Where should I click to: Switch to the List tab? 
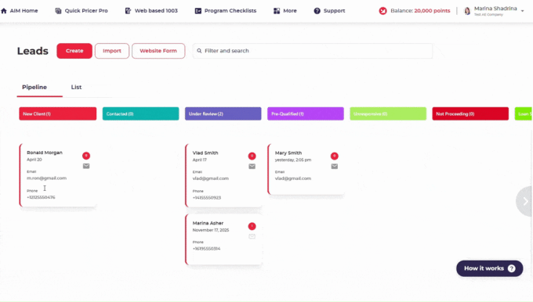76,87
